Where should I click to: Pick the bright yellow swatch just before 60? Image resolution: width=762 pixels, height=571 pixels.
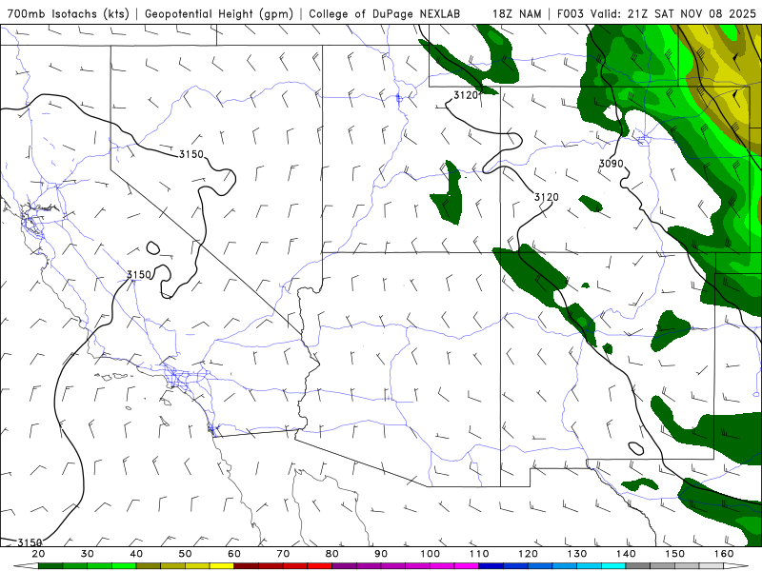(x=222, y=566)
